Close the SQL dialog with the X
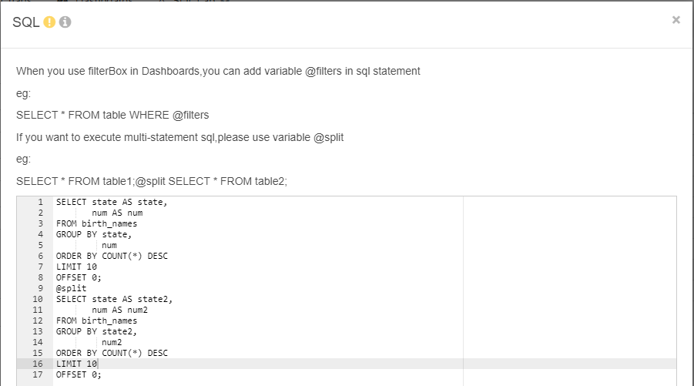 (676, 20)
